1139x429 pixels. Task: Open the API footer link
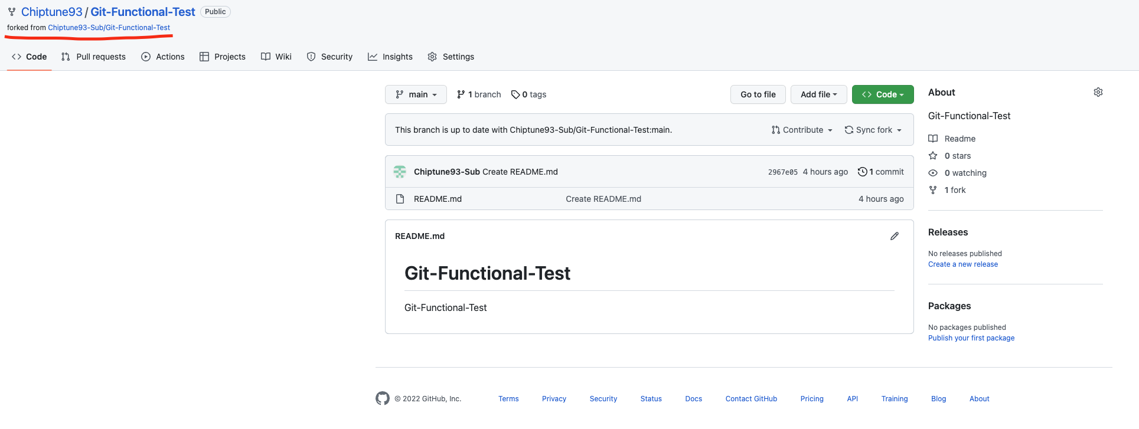[x=853, y=399]
